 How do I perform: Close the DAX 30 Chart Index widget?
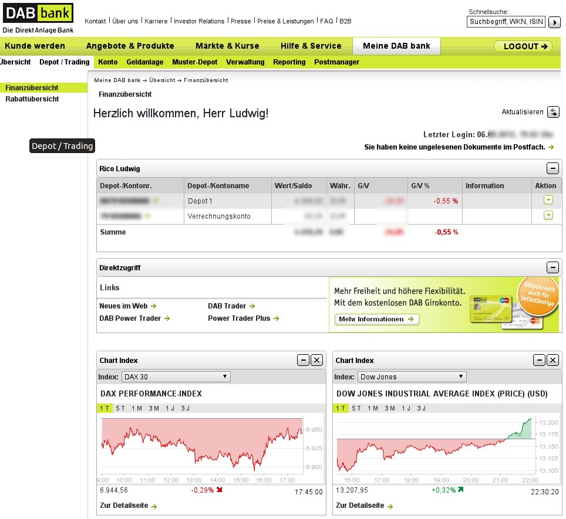[316, 359]
